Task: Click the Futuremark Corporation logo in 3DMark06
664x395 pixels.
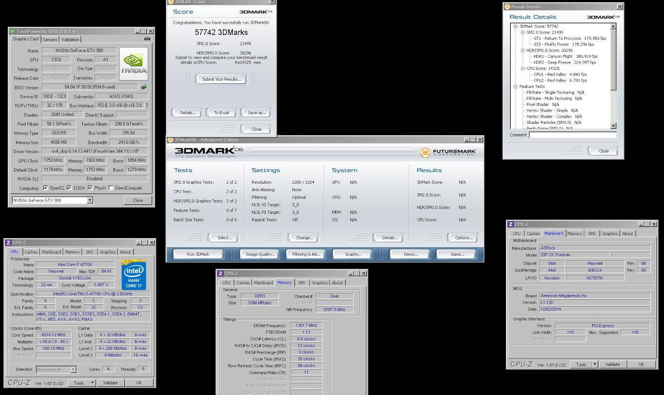Action: click(448, 153)
